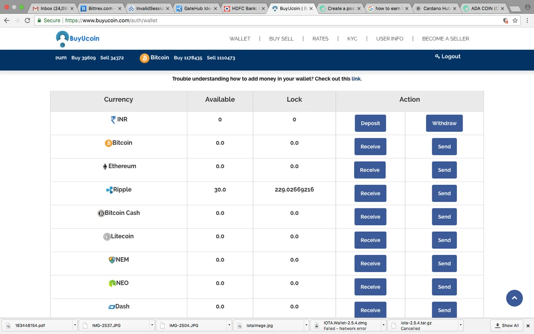This screenshot has width=534, height=334.
Task: Click the Dash icon in the table
Action: (x=111, y=307)
